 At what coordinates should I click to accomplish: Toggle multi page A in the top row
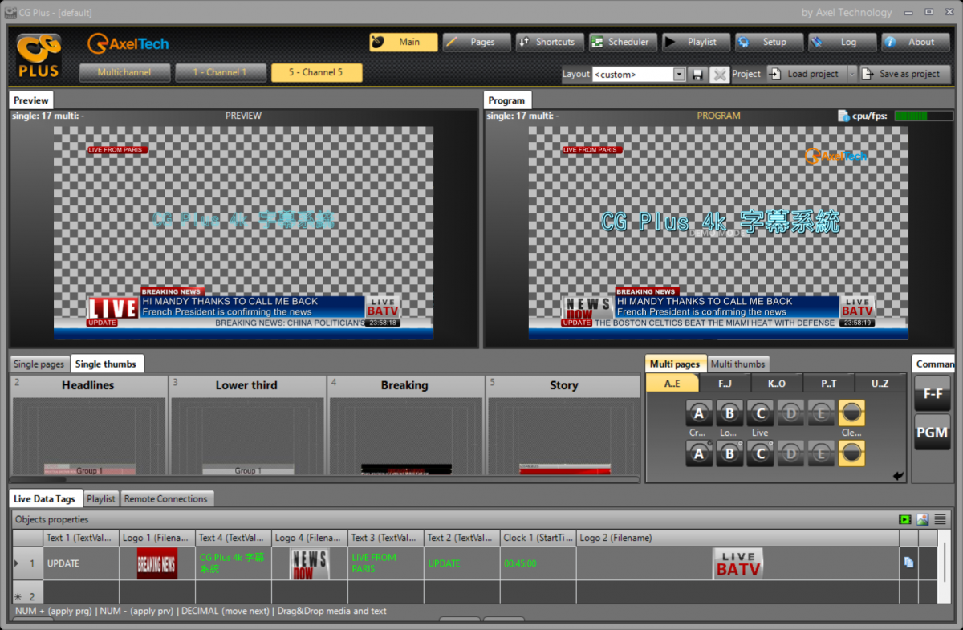699,413
